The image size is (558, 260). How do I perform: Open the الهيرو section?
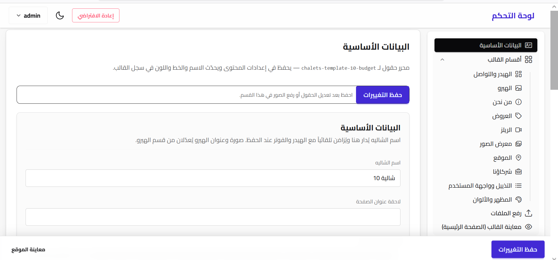[x=505, y=88]
